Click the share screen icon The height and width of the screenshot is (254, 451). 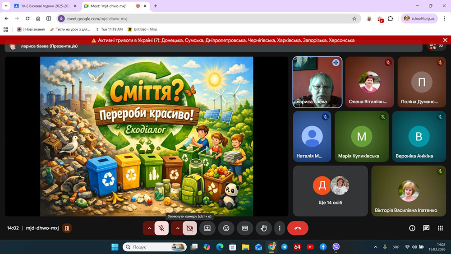coord(207,228)
